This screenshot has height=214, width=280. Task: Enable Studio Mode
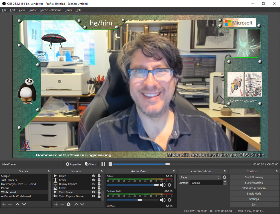tap(254, 194)
